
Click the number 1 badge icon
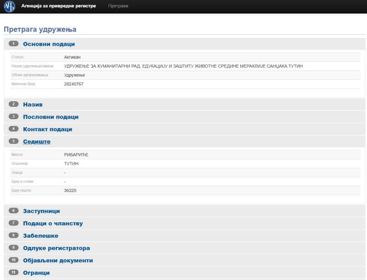[13, 44]
